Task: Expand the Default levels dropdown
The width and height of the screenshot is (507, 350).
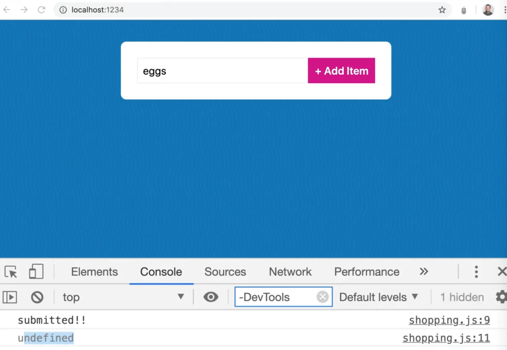Action: (x=378, y=297)
